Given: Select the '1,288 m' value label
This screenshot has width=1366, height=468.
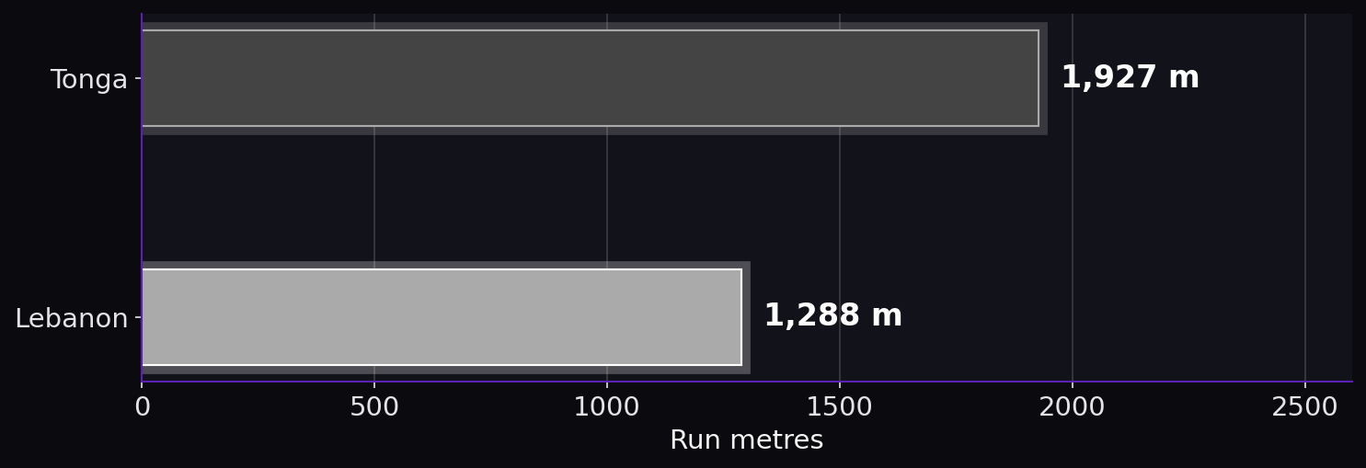Looking at the screenshot, I should (832, 316).
